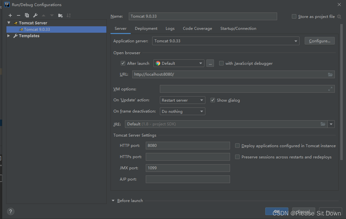The image size is (346, 219).
Task: Collapse the Before launch section
Action: coord(113,201)
